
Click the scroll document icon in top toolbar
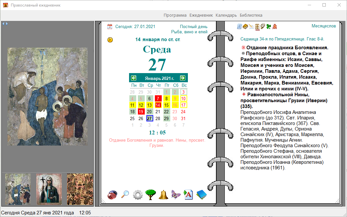coord(240,26)
